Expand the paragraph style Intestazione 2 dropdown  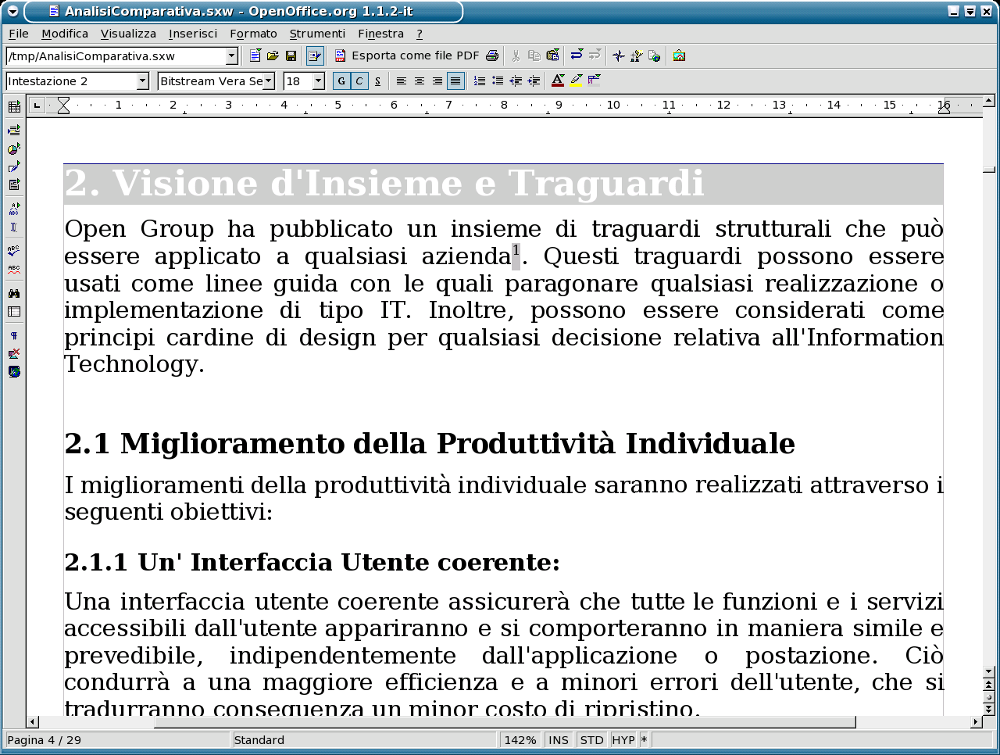(142, 81)
